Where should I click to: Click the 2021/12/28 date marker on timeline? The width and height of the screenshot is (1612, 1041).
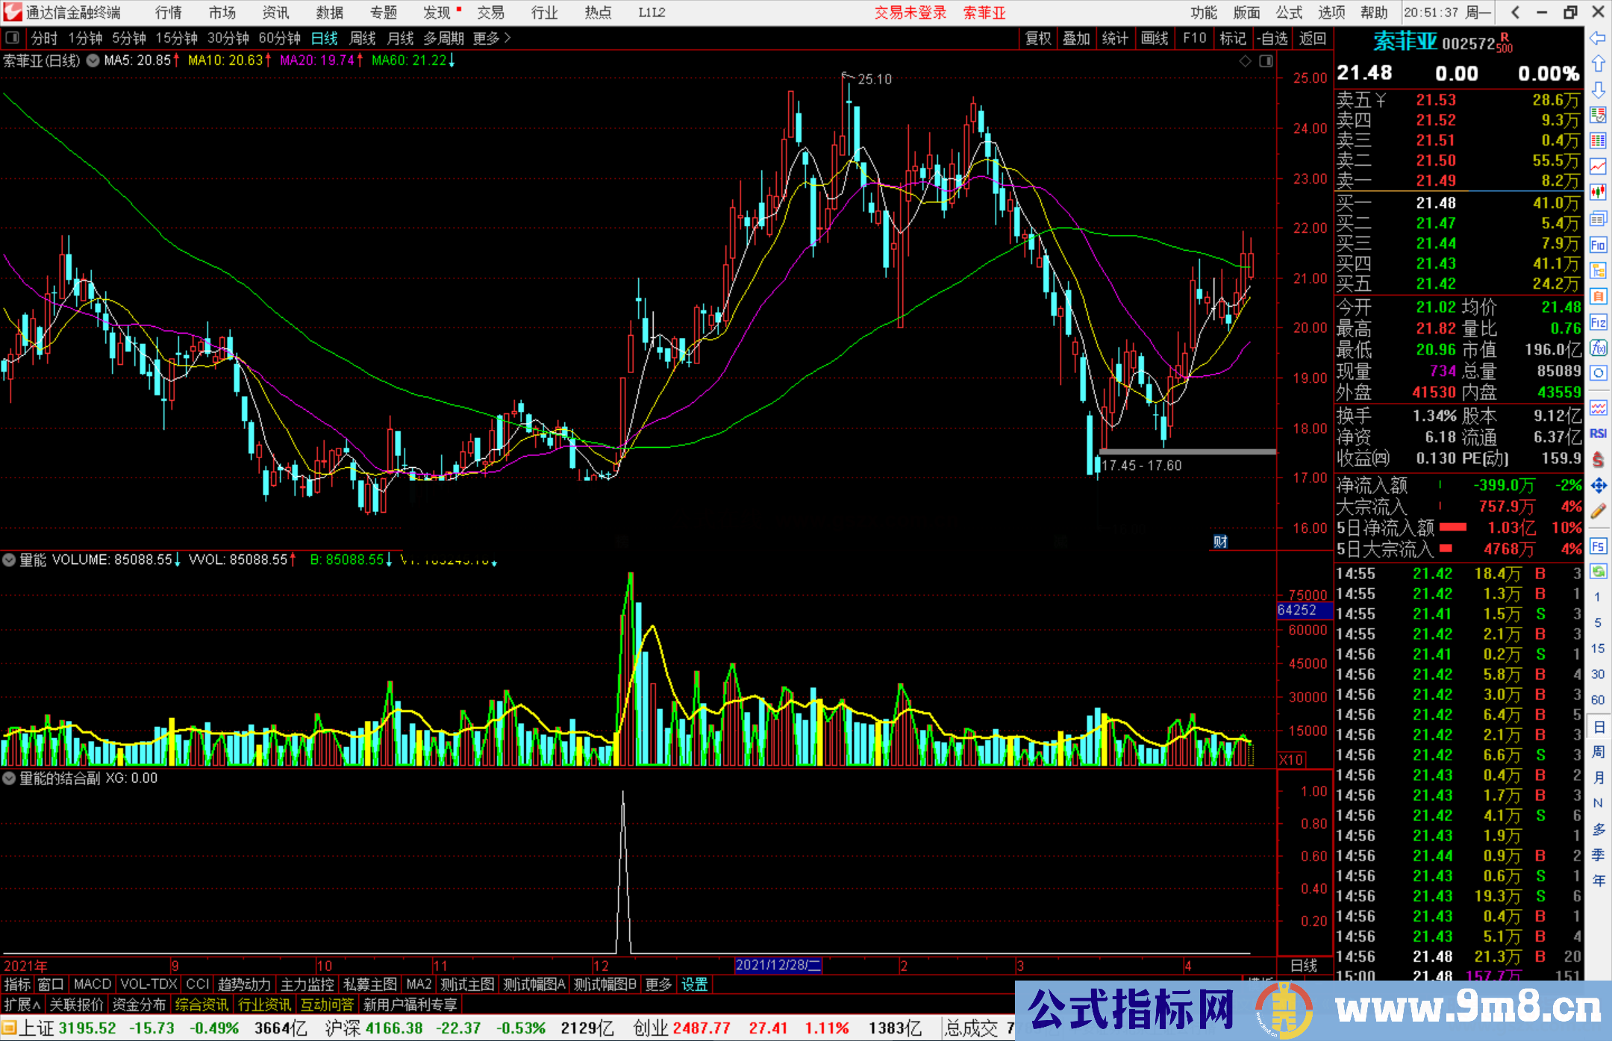pyautogui.click(x=778, y=966)
